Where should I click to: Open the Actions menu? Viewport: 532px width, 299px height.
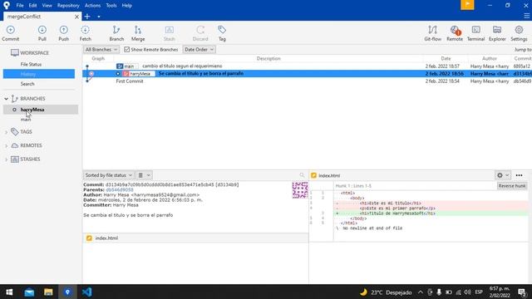pos(92,6)
